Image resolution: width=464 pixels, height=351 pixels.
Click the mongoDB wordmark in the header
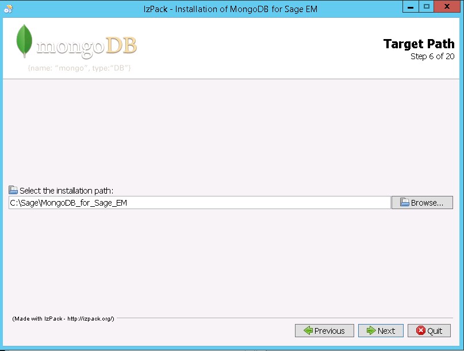86,46
